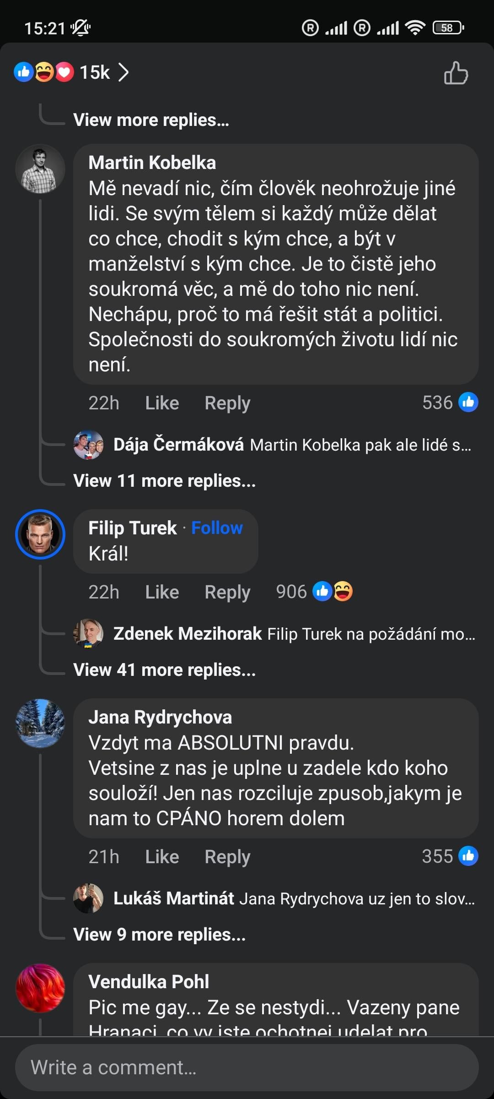Toggle Like on Filip Turek's comment
This screenshot has height=1099, width=494.
click(162, 592)
